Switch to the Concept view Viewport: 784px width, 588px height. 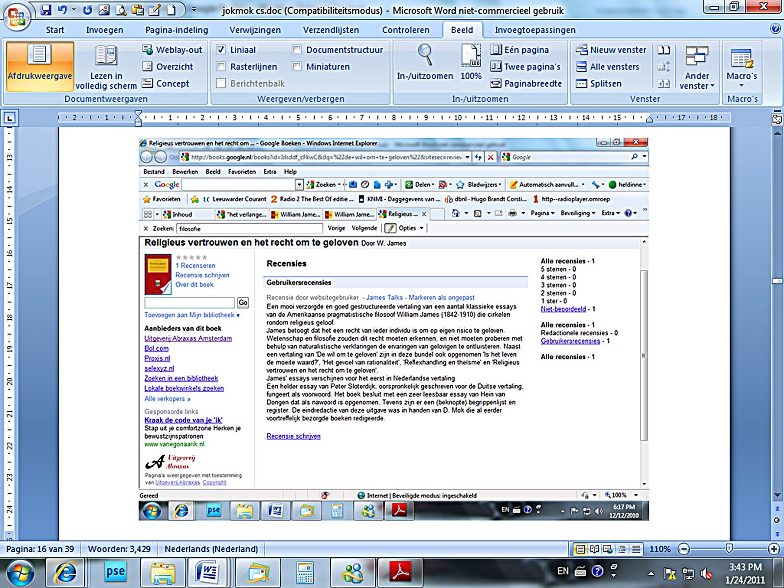tap(166, 83)
